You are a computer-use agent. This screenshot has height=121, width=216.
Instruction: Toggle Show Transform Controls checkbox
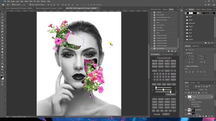pyautogui.click(x=30, y=5)
